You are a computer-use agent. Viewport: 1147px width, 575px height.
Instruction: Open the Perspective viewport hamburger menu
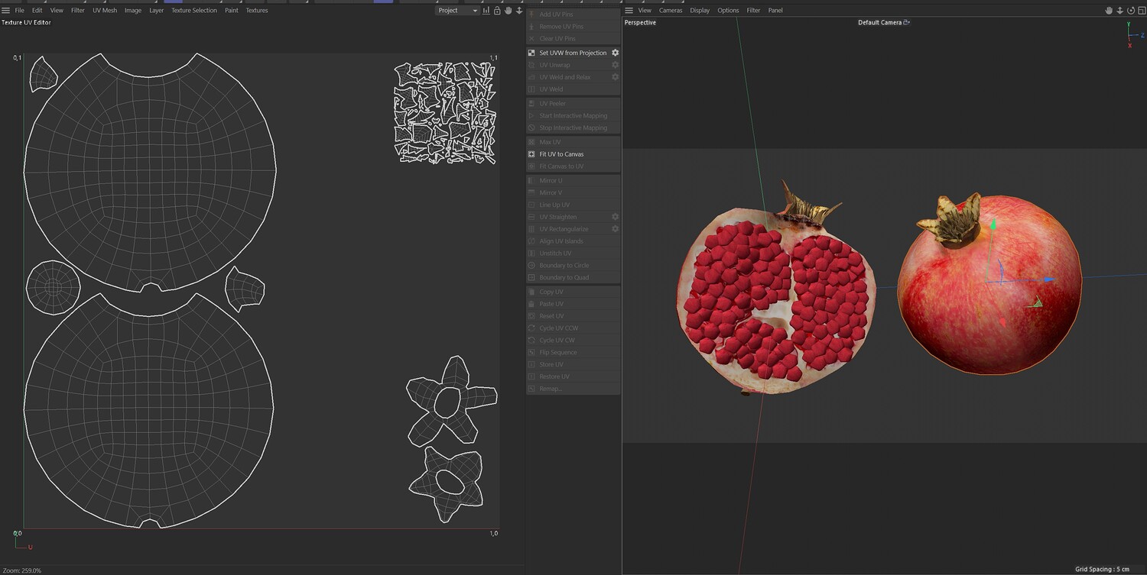(x=629, y=11)
